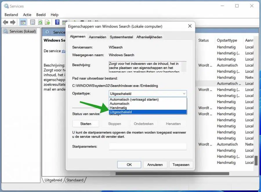The height and width of the screenshot is (192, 261).
Task: Click the Annuleren button
Action: [155, 165]
